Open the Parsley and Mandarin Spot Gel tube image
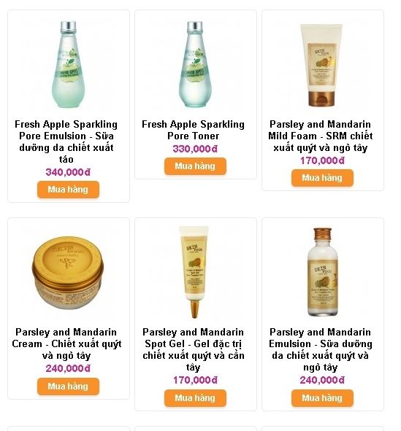The height and width of the screenshot is (431, 401). [195, 273]
